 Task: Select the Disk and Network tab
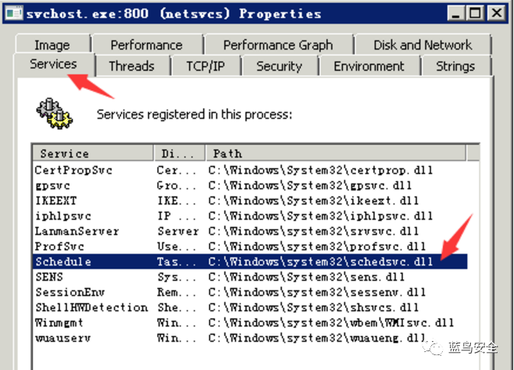pyautogui.click(x=422, y=45)
